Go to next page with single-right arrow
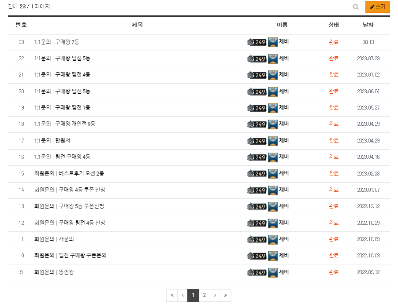This screenshot has height=304, width=398. click(215, 295)
